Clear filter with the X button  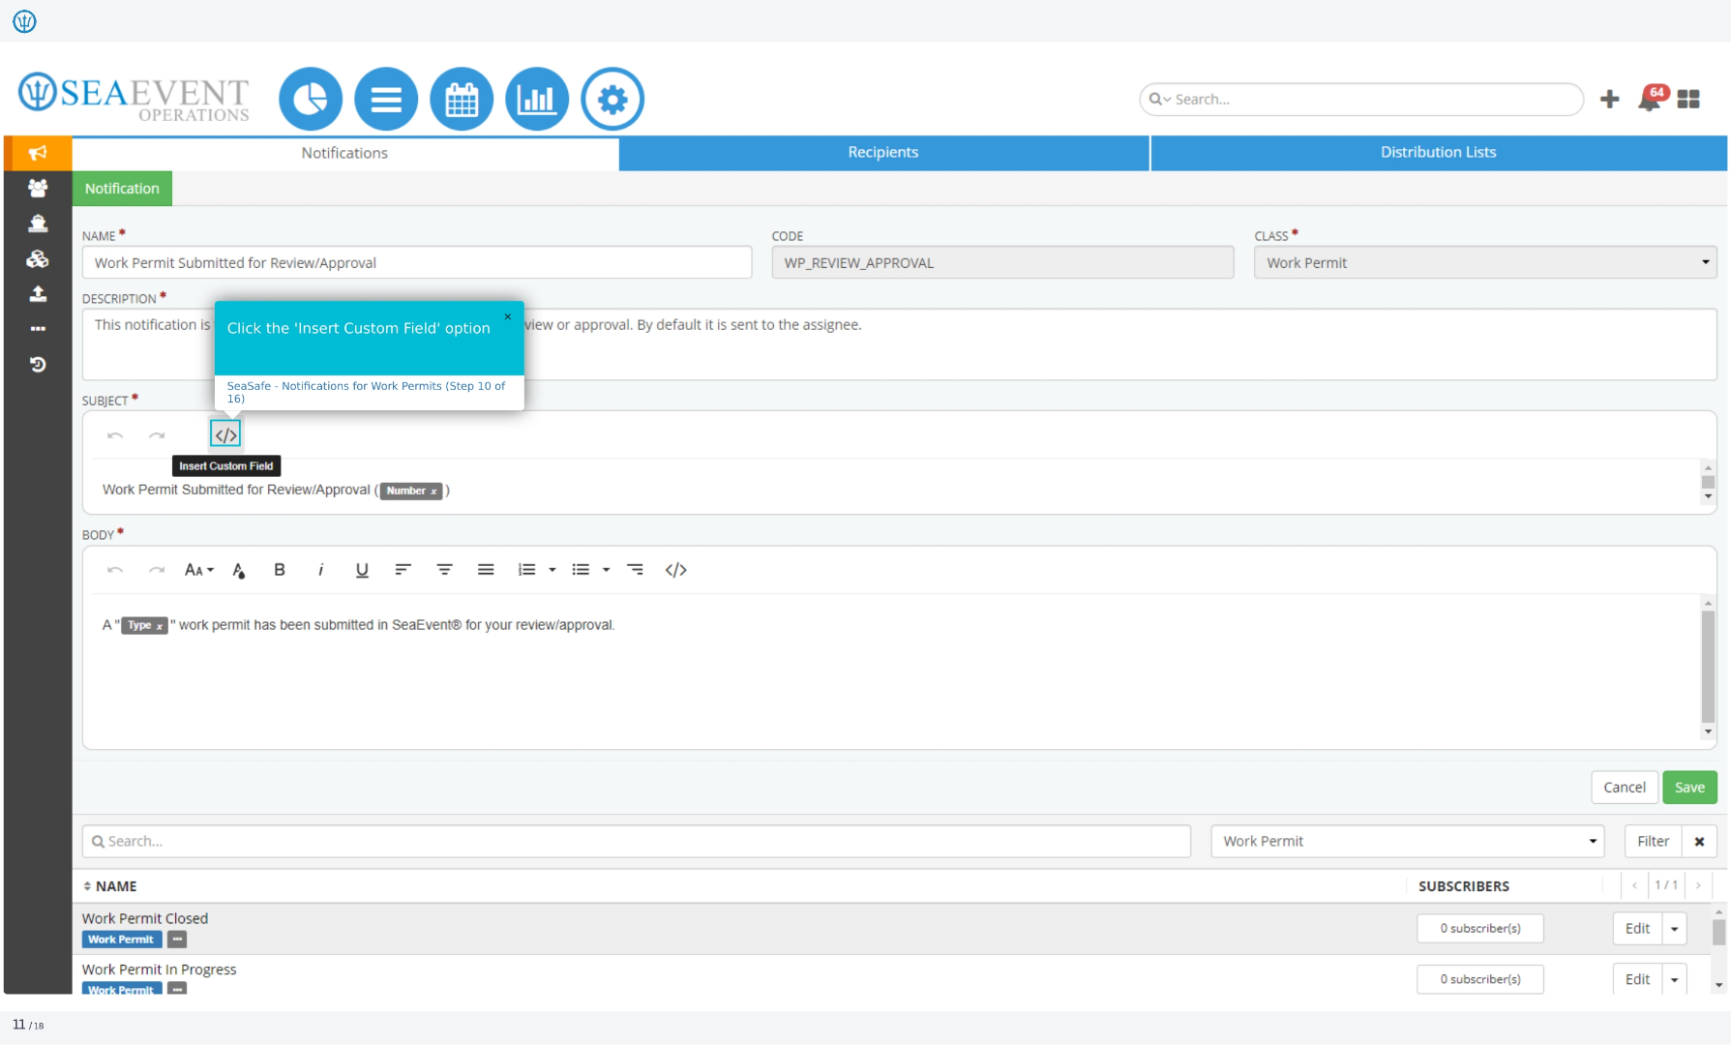(x=1699, y=841)
